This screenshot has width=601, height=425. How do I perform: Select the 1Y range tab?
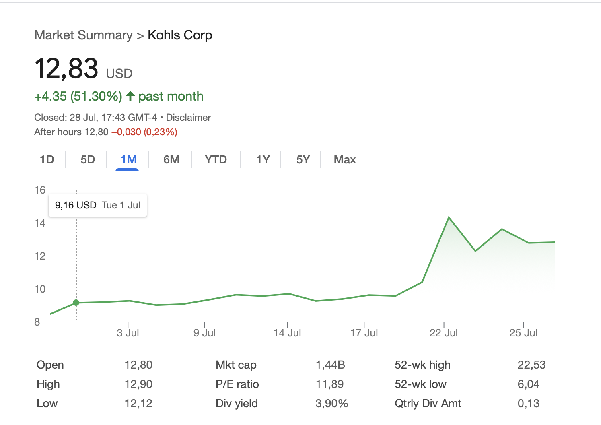[263, 160]
